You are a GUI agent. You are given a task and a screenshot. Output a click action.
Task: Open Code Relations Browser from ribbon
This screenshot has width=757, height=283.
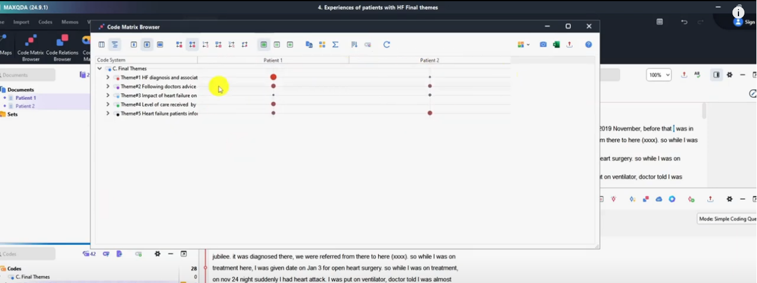(x=62, y=48)
